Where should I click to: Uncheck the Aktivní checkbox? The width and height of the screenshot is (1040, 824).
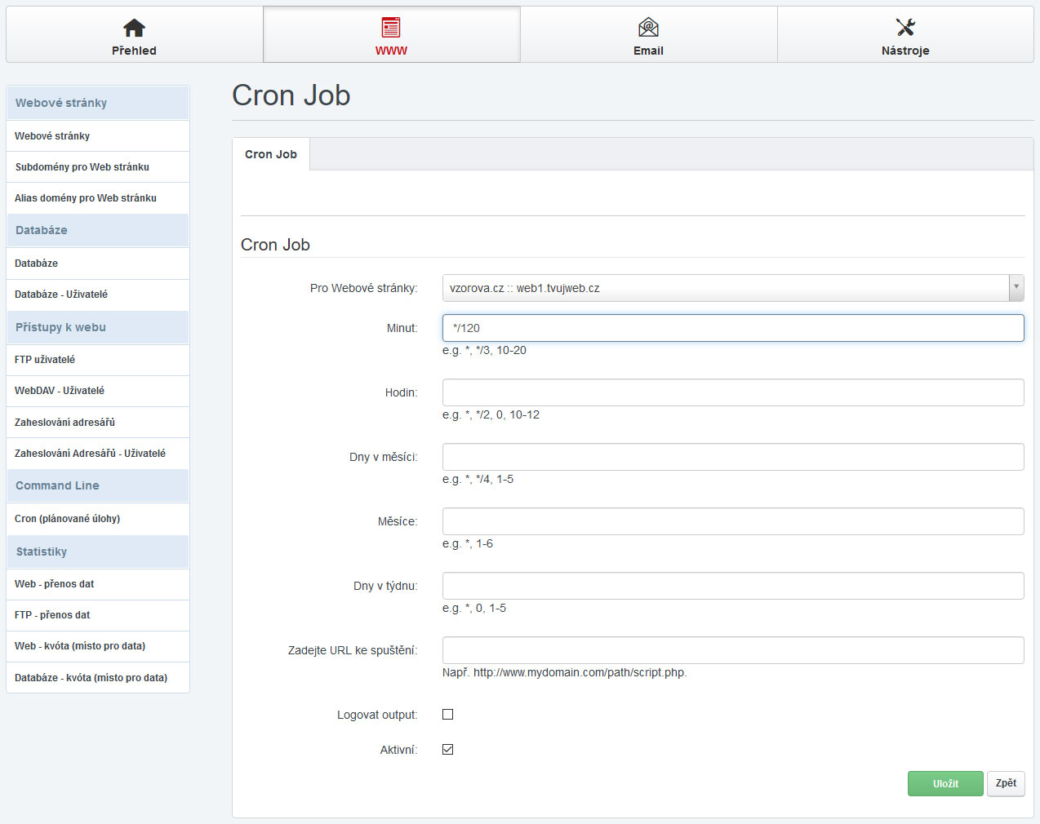pyautogui.click(x=447, y=750)
